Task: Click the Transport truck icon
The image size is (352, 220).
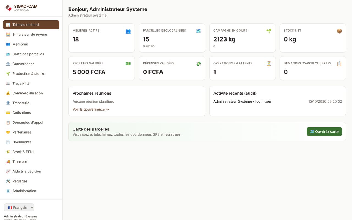Action: 8,162
